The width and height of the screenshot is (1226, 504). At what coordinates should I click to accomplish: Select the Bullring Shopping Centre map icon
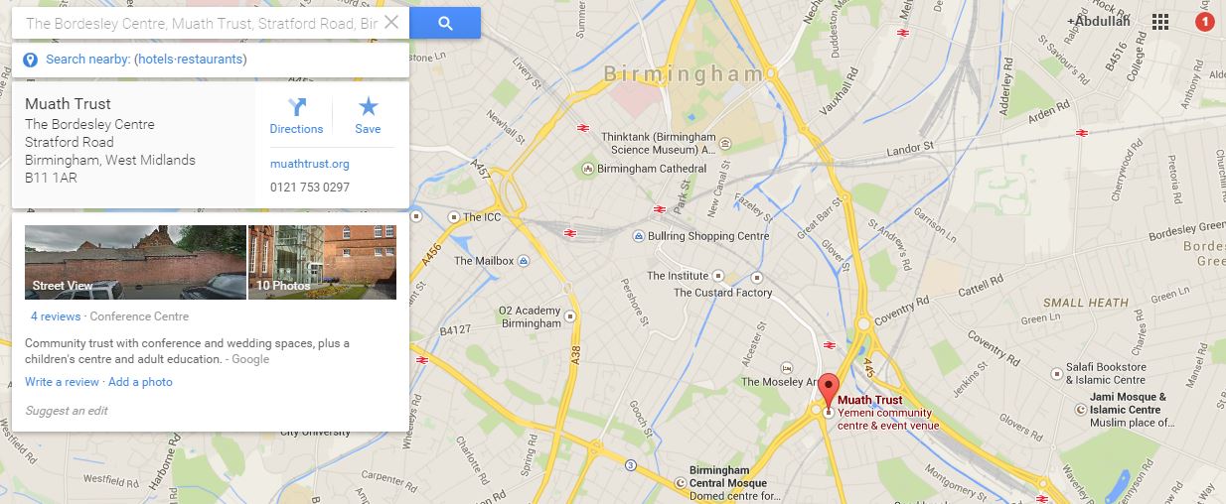(638, 236)
